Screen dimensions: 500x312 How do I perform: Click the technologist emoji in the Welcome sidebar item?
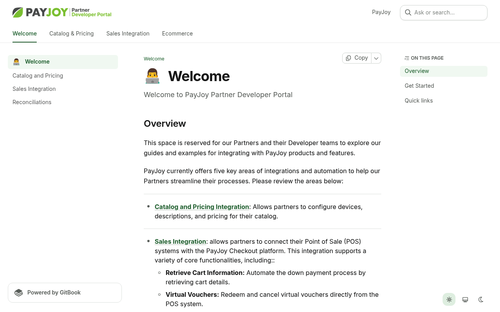pyautogui.click(x=16, y=62)
